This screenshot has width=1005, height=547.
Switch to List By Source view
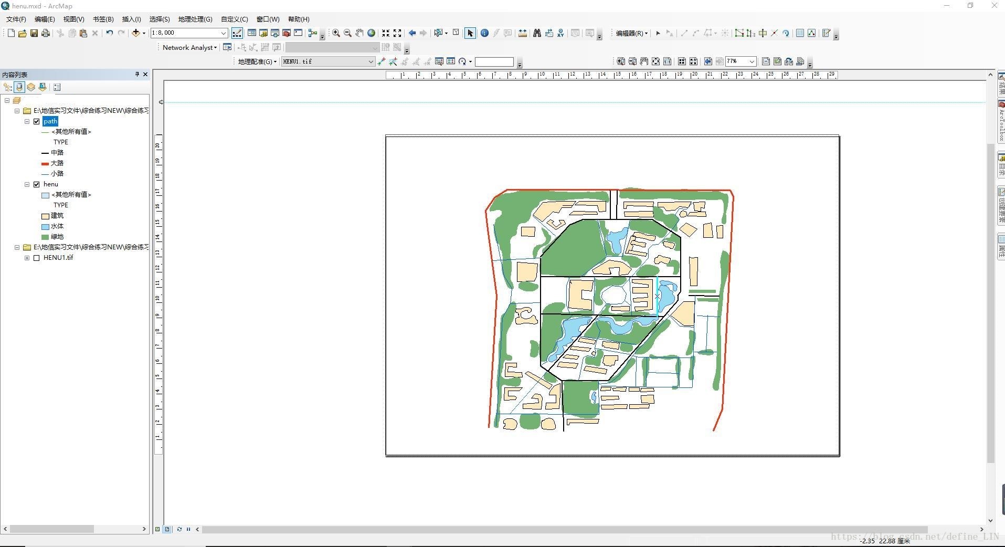click(x=19, y=87)
